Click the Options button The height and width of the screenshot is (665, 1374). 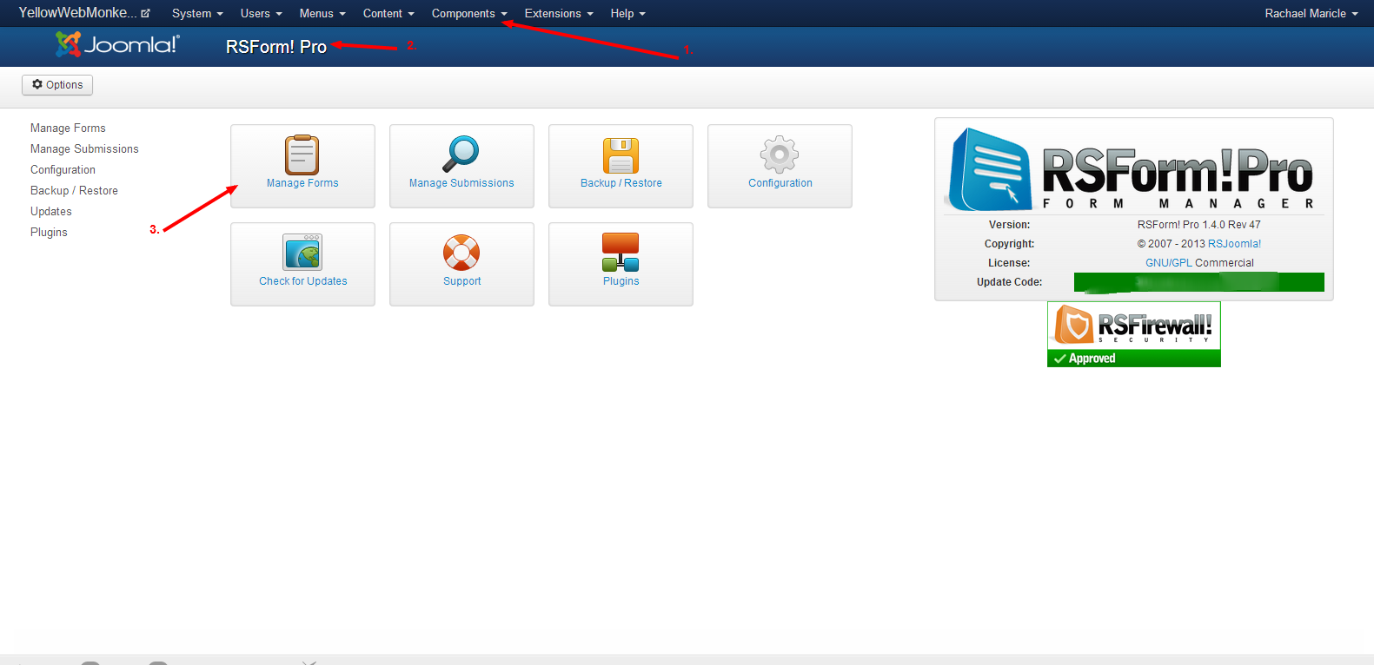pos(57,84)
